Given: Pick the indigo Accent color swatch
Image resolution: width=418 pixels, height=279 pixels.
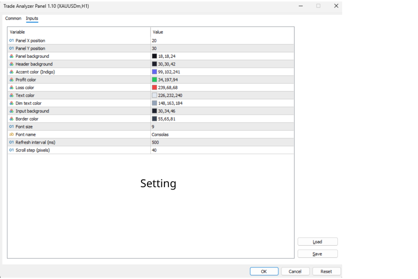Looking at the screenshot, I should coord(154,72).
